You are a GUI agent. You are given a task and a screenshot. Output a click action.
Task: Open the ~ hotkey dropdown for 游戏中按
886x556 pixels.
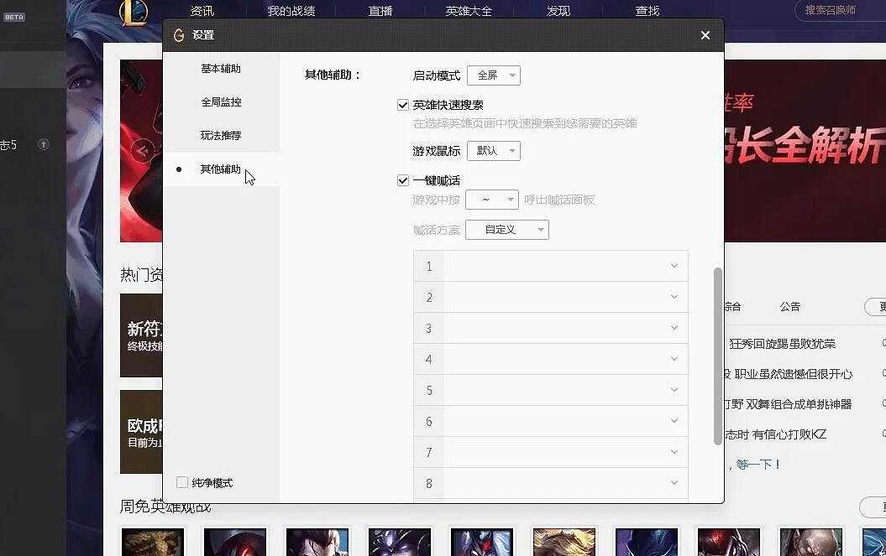[492, 200]
